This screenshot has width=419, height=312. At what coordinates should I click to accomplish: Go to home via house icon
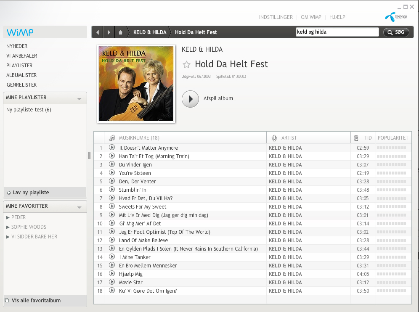click(x=121, y=32)
